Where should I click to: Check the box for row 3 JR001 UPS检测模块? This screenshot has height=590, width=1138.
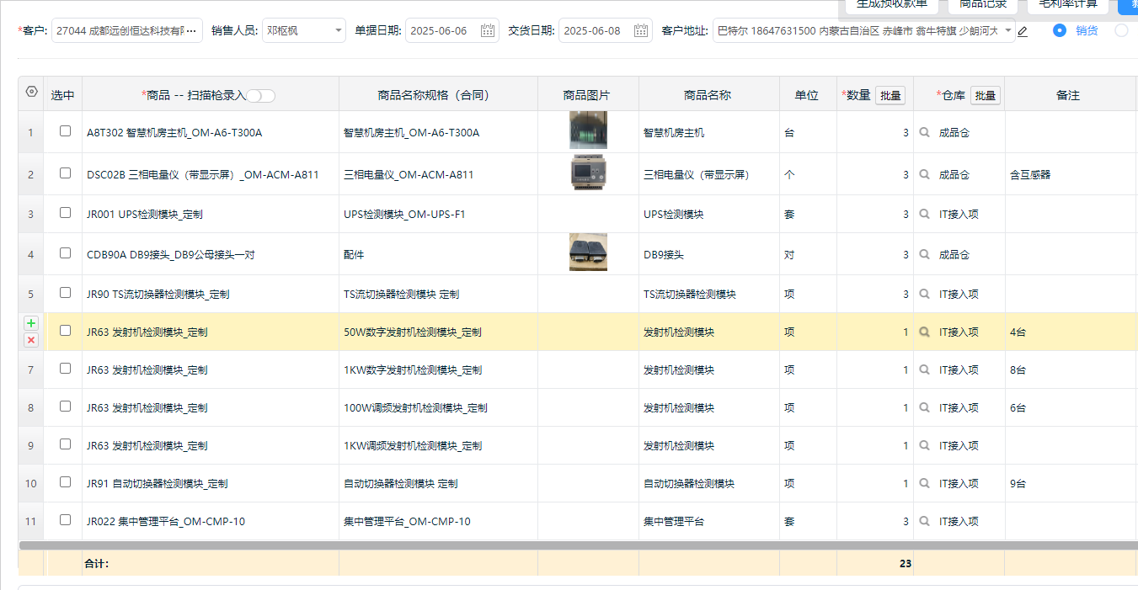(65, 213)
